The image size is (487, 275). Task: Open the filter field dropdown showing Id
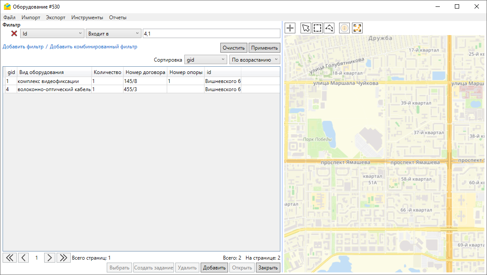tap(52, 33)
